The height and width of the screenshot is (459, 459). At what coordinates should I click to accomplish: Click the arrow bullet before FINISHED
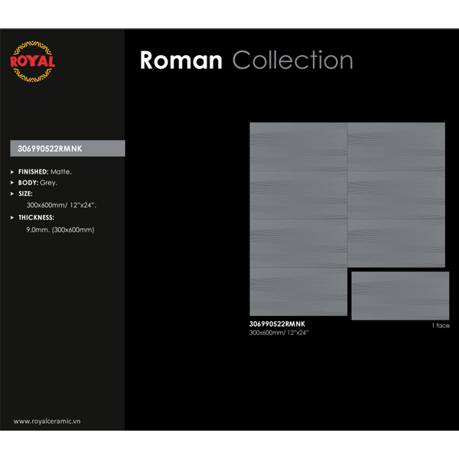click(x=12, y=172)
